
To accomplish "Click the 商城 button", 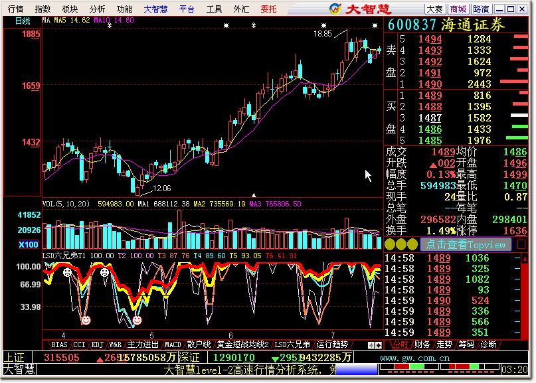I will tap(458, 9).
